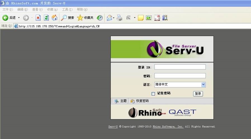Click the History icon in the toolbar
Image resolution: width=251 pixels, height=139 pixels.
coord(100,18)
